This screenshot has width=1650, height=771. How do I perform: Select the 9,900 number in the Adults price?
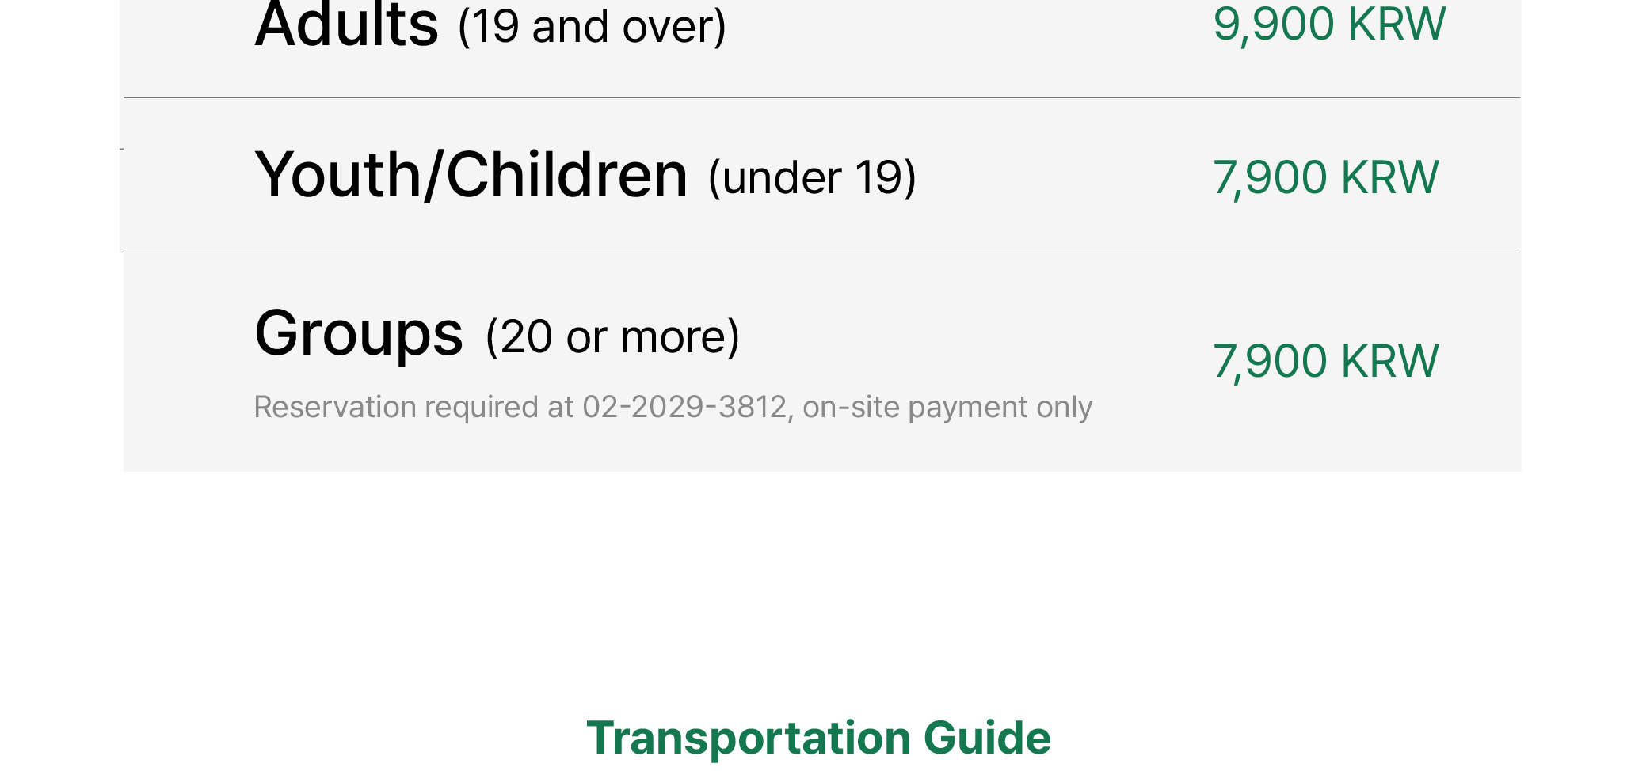(1273, 24)
